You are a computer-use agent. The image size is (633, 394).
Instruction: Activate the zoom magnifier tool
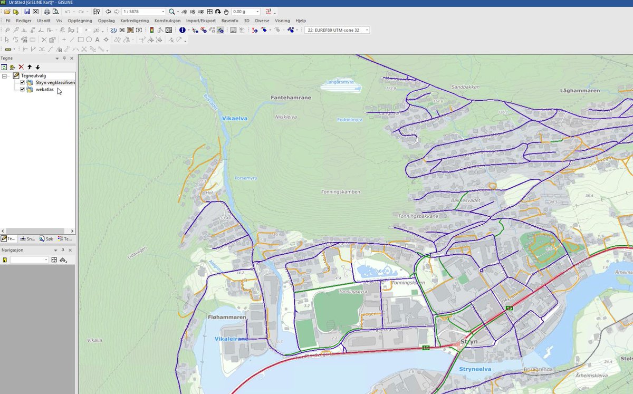tap(171, 11)
